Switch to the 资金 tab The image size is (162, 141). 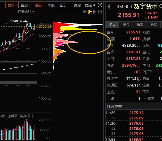coord(126,25)
